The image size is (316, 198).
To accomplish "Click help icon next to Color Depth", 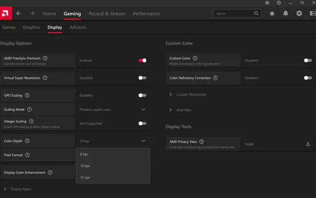I will click(x=27, y=141).
